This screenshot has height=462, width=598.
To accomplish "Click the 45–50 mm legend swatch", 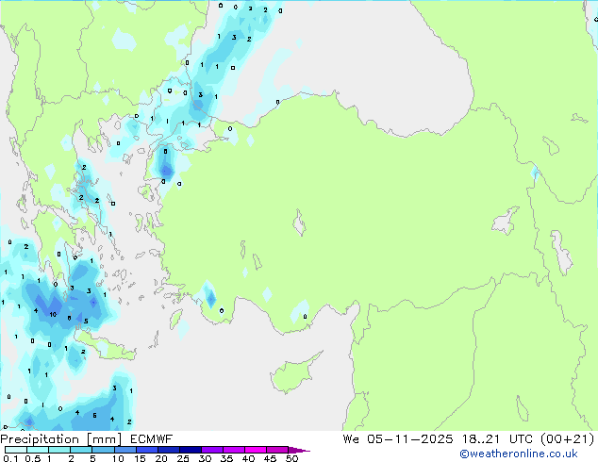I will tap(277, 450).
